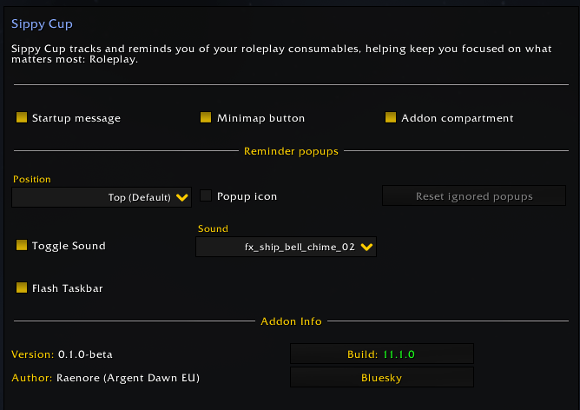This screenshot has width=580, height=410.
Task: Click the Flash Taskbar label text
Action: [x=68, y=288]
